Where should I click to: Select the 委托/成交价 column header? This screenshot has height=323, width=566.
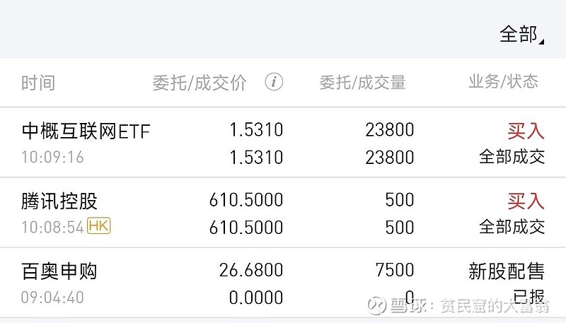[x=200, y=83]
